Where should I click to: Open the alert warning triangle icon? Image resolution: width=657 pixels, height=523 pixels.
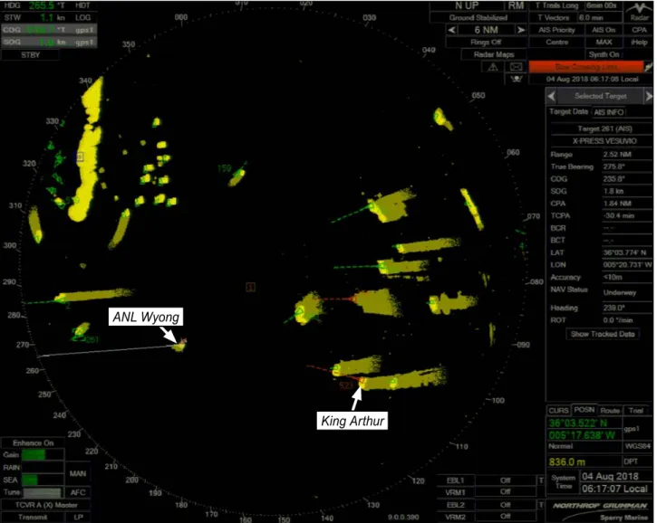click(493, 67)
